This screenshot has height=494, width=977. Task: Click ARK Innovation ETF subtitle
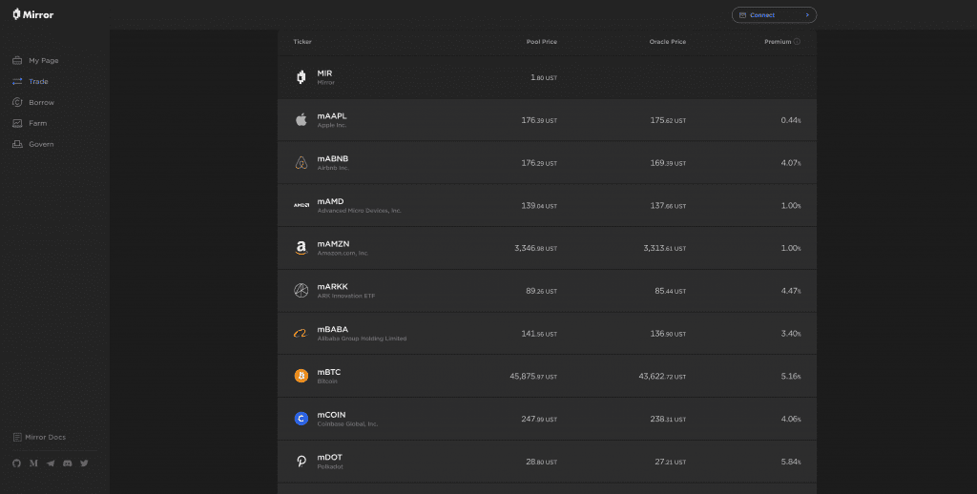click(346, 296)
